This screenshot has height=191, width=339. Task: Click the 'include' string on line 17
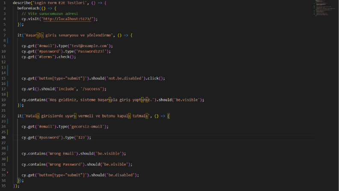66,89
